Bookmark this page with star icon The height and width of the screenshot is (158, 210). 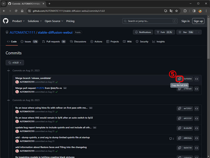pos(177,11)
